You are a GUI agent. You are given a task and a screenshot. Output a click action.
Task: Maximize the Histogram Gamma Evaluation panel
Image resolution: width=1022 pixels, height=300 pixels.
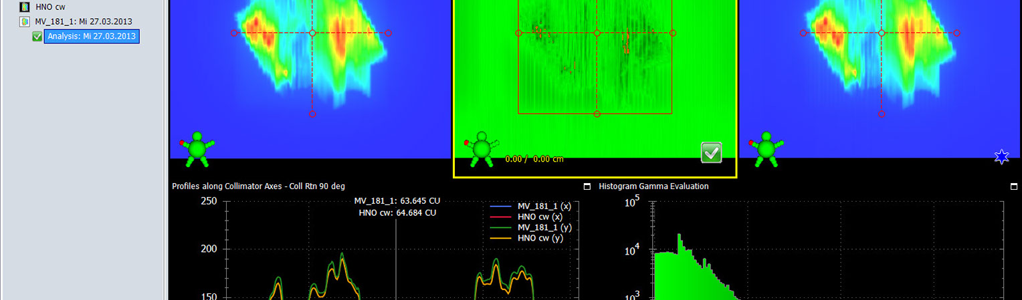point(1013,186)
